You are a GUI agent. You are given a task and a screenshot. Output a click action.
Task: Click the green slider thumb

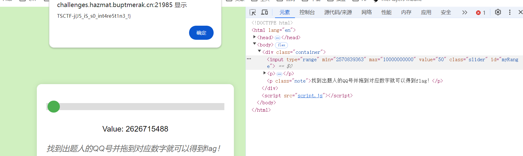(x=54, y=106)
